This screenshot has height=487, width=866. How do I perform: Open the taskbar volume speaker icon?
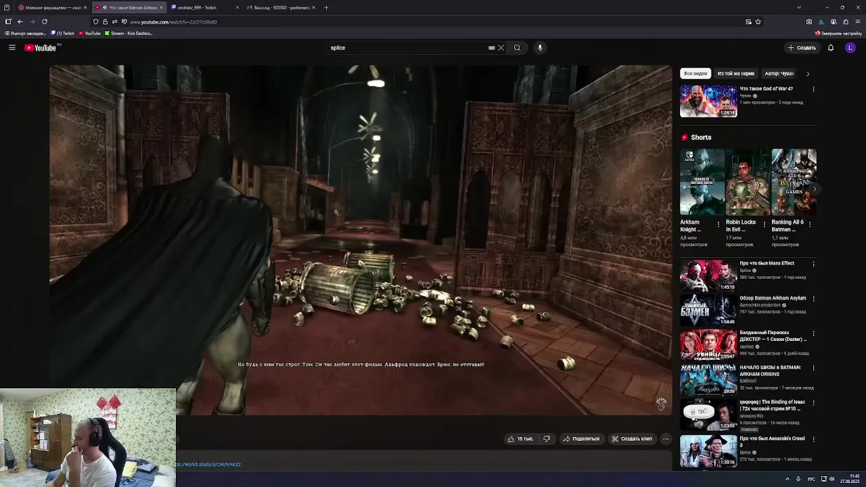pyautogui.click(x=831, y=479)
